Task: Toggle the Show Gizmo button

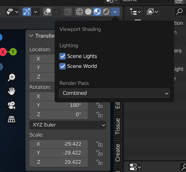Action: (x=27, y=12)
